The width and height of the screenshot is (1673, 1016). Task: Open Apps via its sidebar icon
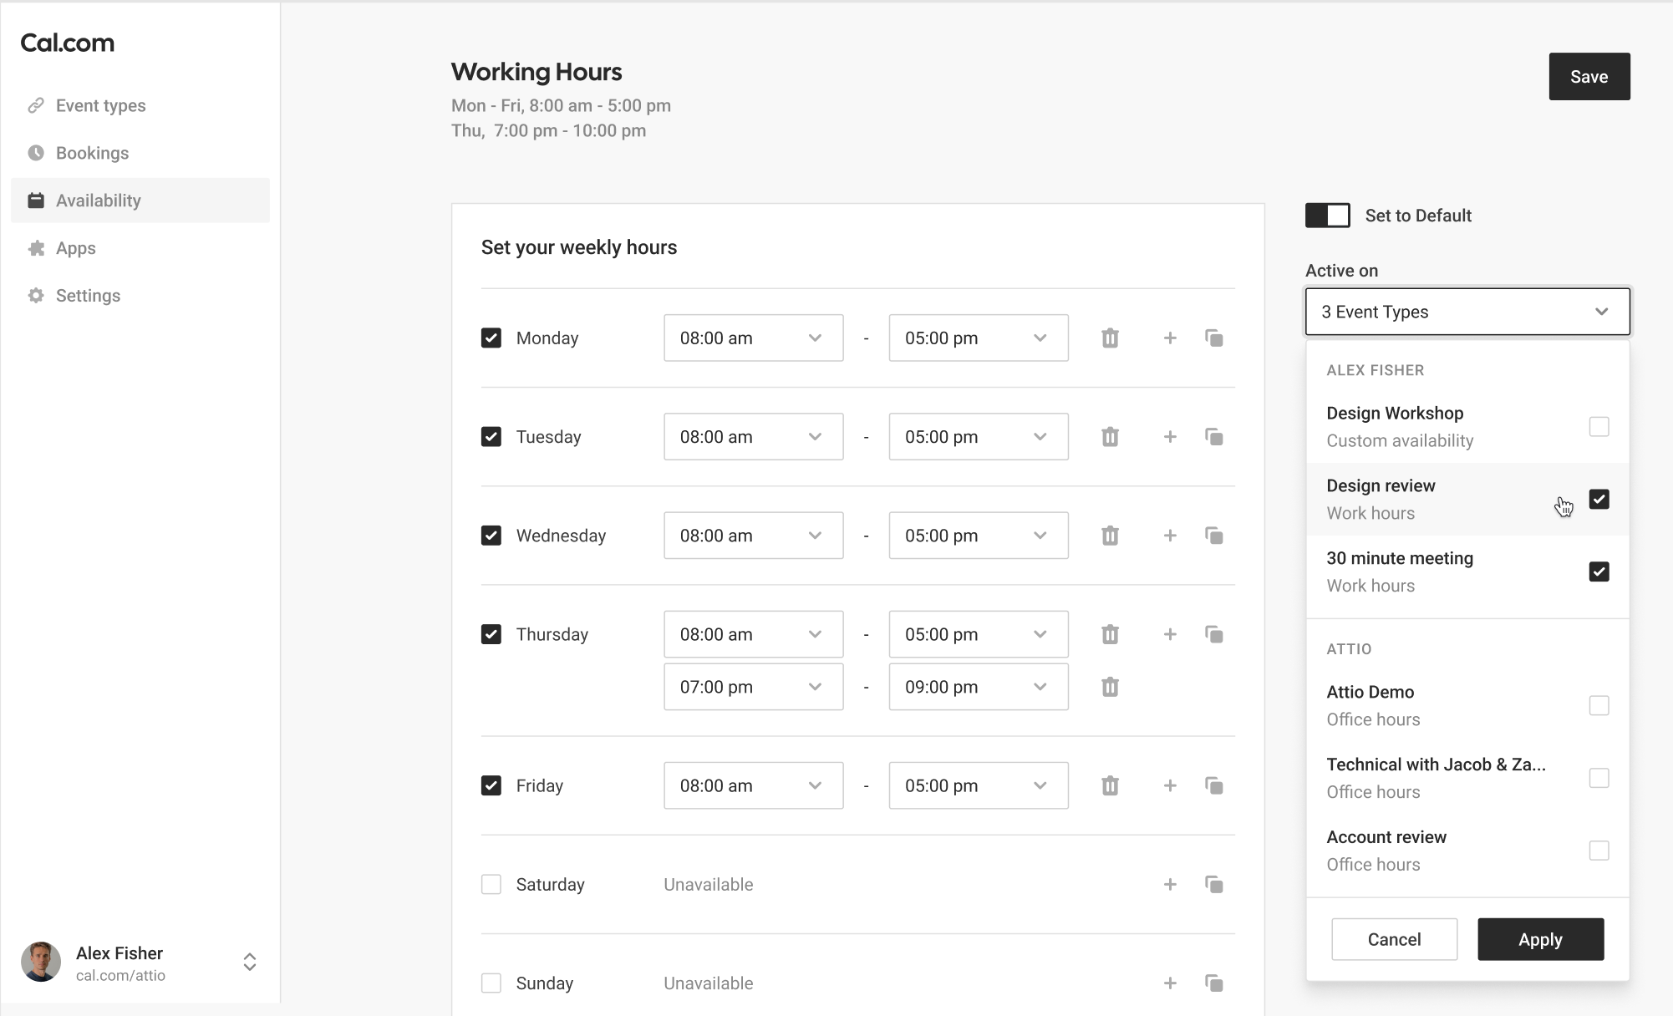(x=35, y=247)
